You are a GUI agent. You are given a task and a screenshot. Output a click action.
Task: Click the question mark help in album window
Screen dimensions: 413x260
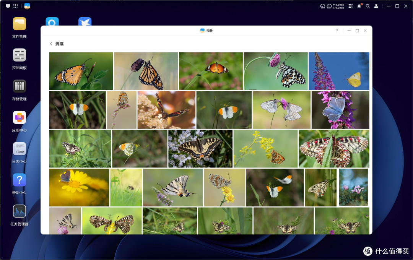point(337,31)
